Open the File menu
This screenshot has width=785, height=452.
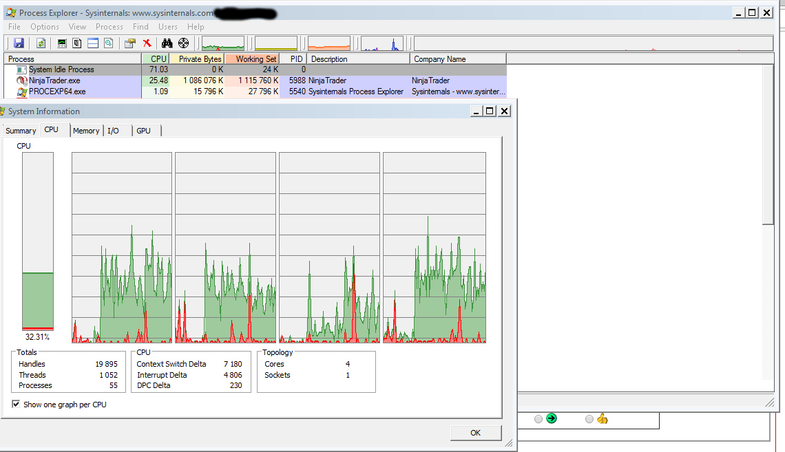14,27
